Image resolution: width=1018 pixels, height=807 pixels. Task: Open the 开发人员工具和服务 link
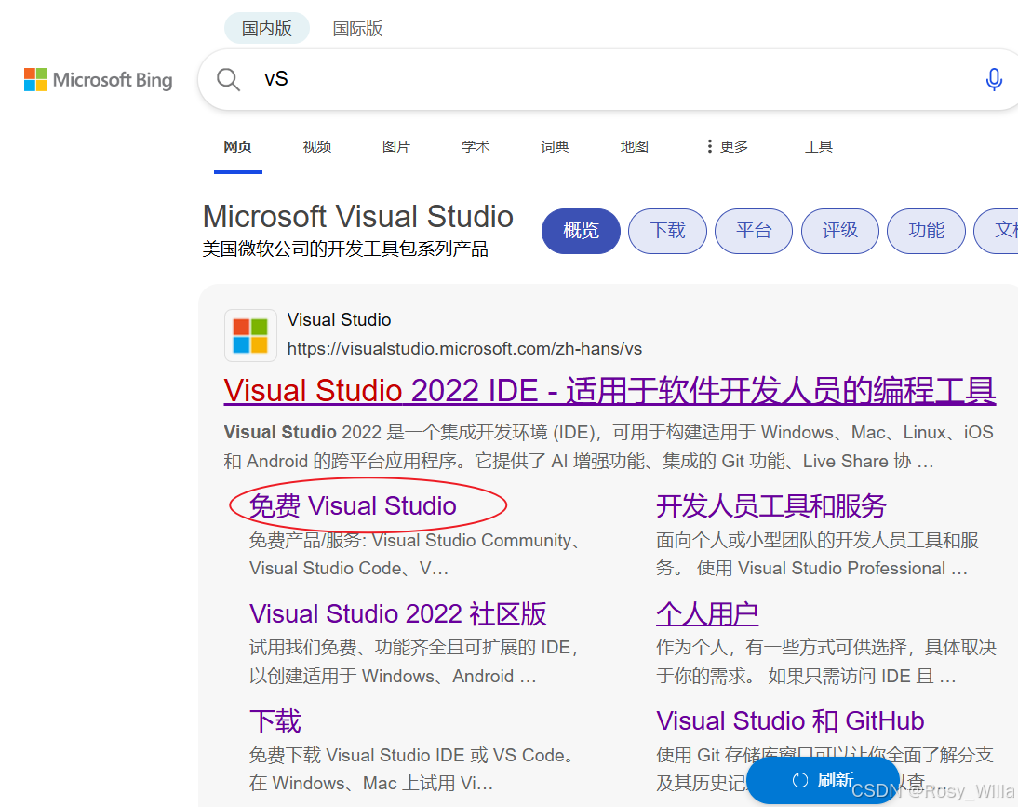click(770, 505)
